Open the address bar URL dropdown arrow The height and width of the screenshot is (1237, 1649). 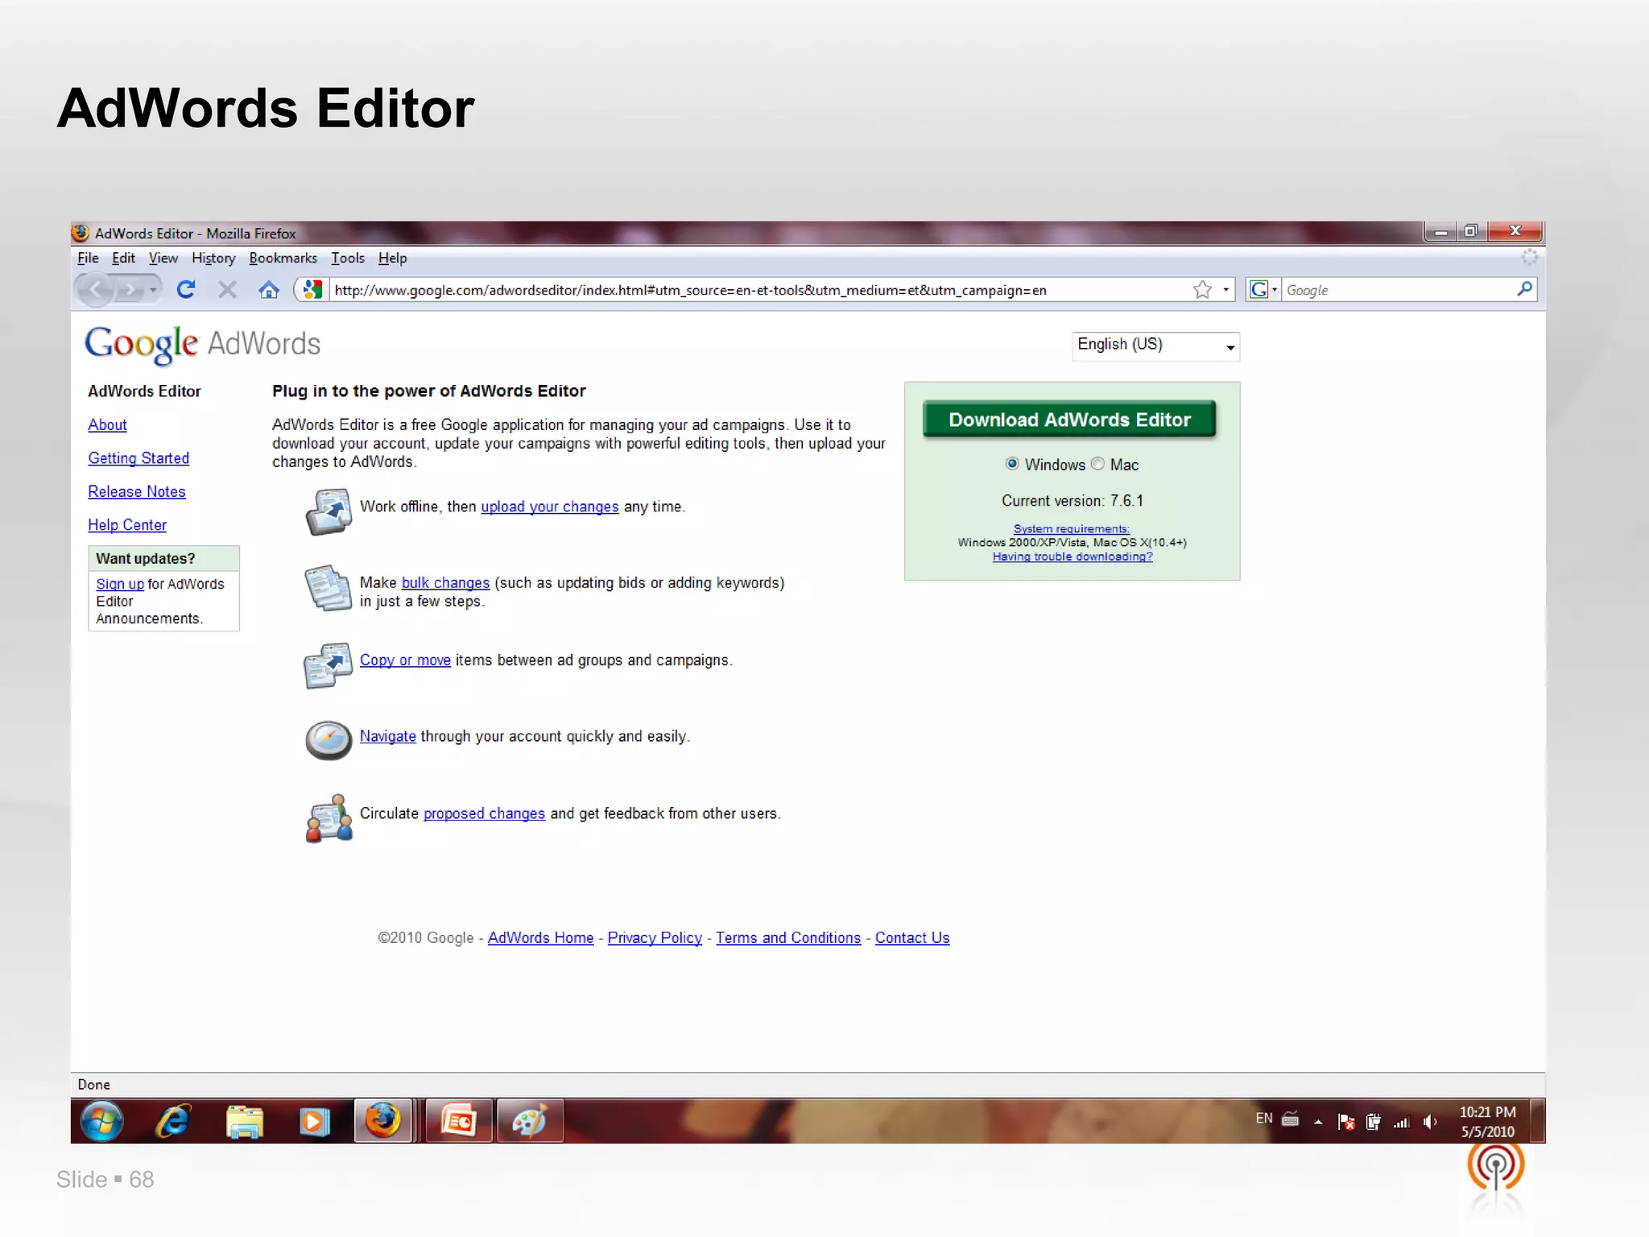click(x=1225, y=289)
